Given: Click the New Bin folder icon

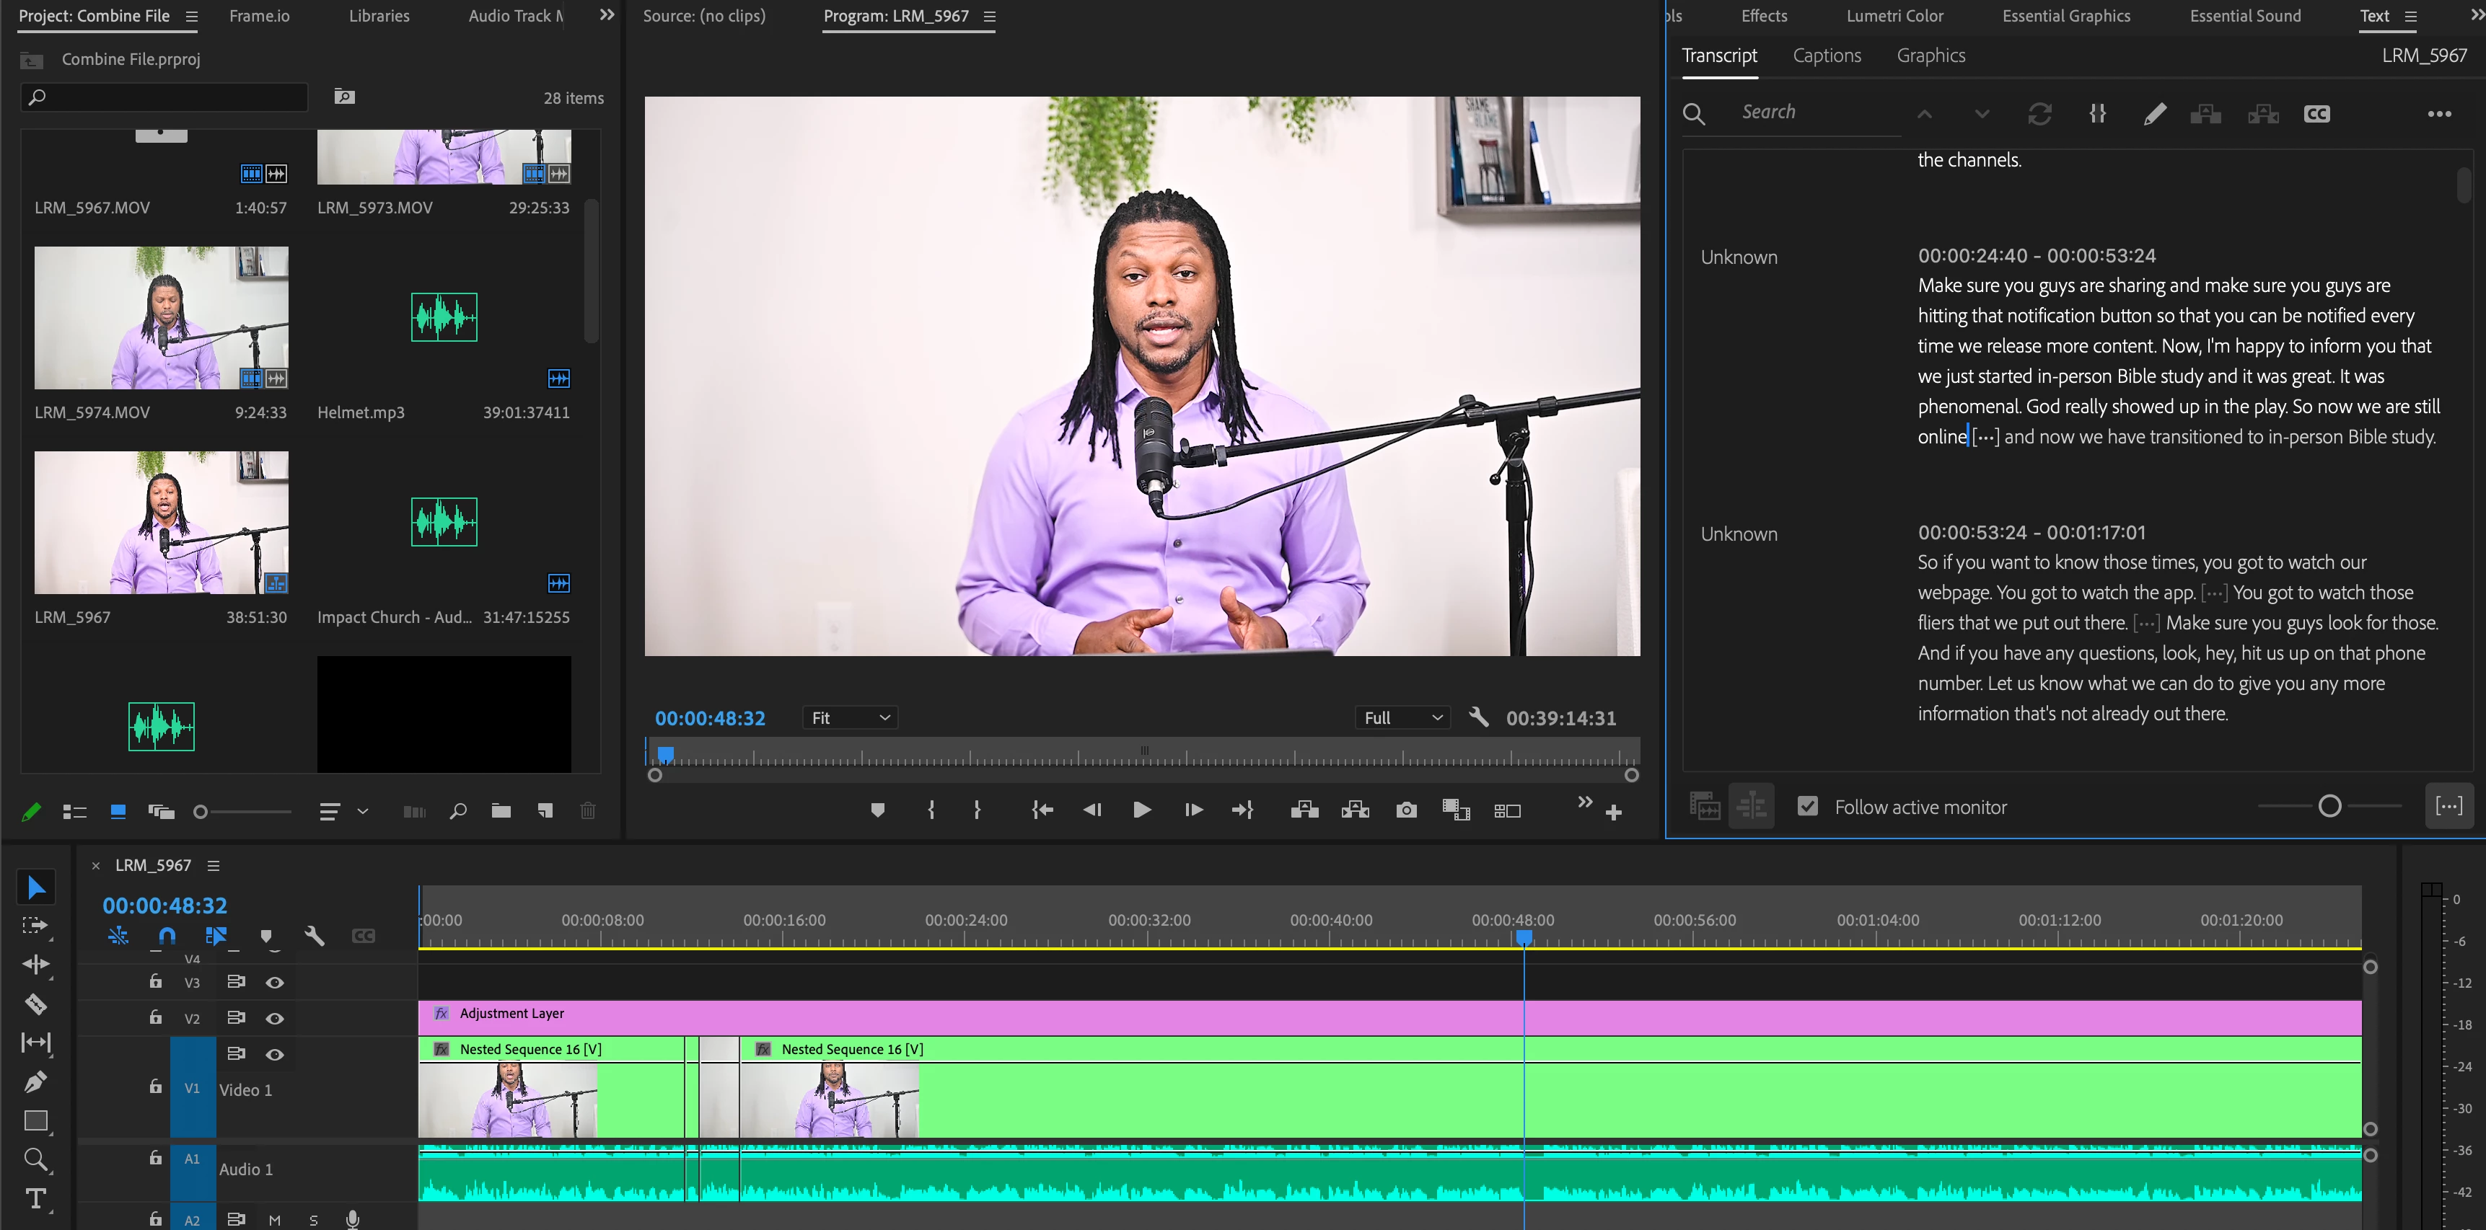Looking at the screenshot, I should 501,811.
